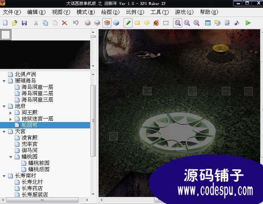Click the Copy icon

tap(45, 23)
